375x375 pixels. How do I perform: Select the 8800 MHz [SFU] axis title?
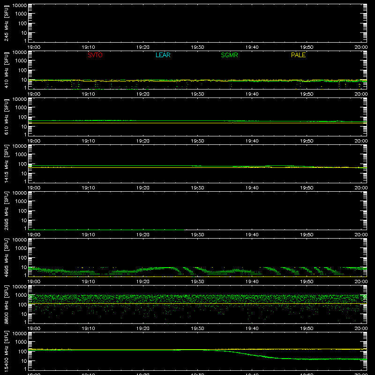point(7,304)
